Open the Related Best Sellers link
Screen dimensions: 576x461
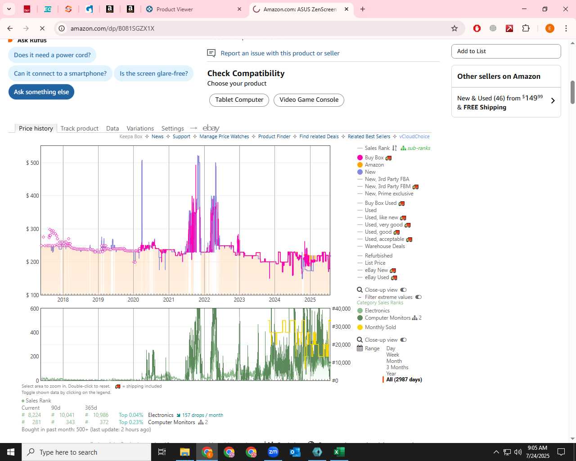click(369, 136)
